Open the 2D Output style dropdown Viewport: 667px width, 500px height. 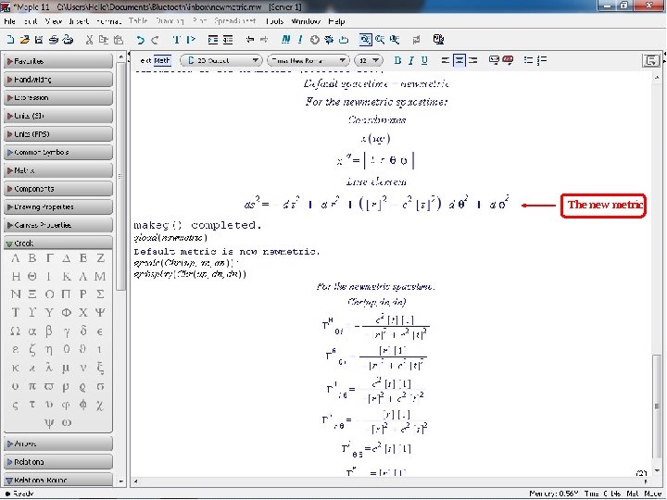coord(220,60)
